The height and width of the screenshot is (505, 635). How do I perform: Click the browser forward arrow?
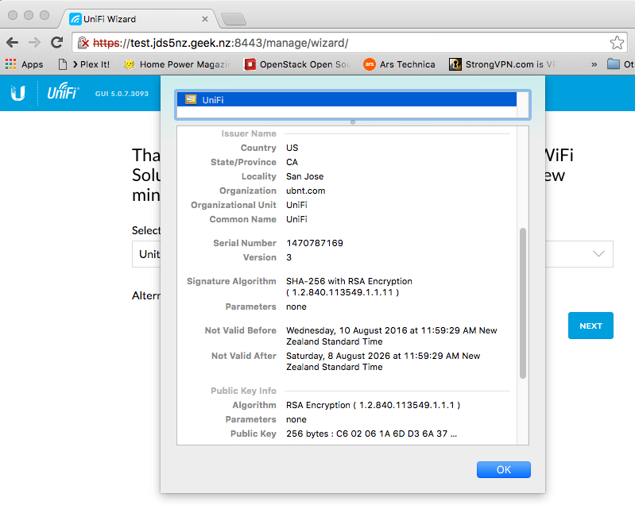34,43
